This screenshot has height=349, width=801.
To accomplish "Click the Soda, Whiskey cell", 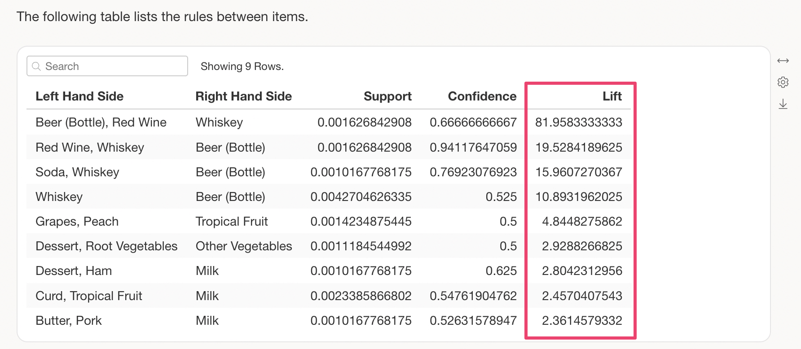I will (x=77, y=172).
